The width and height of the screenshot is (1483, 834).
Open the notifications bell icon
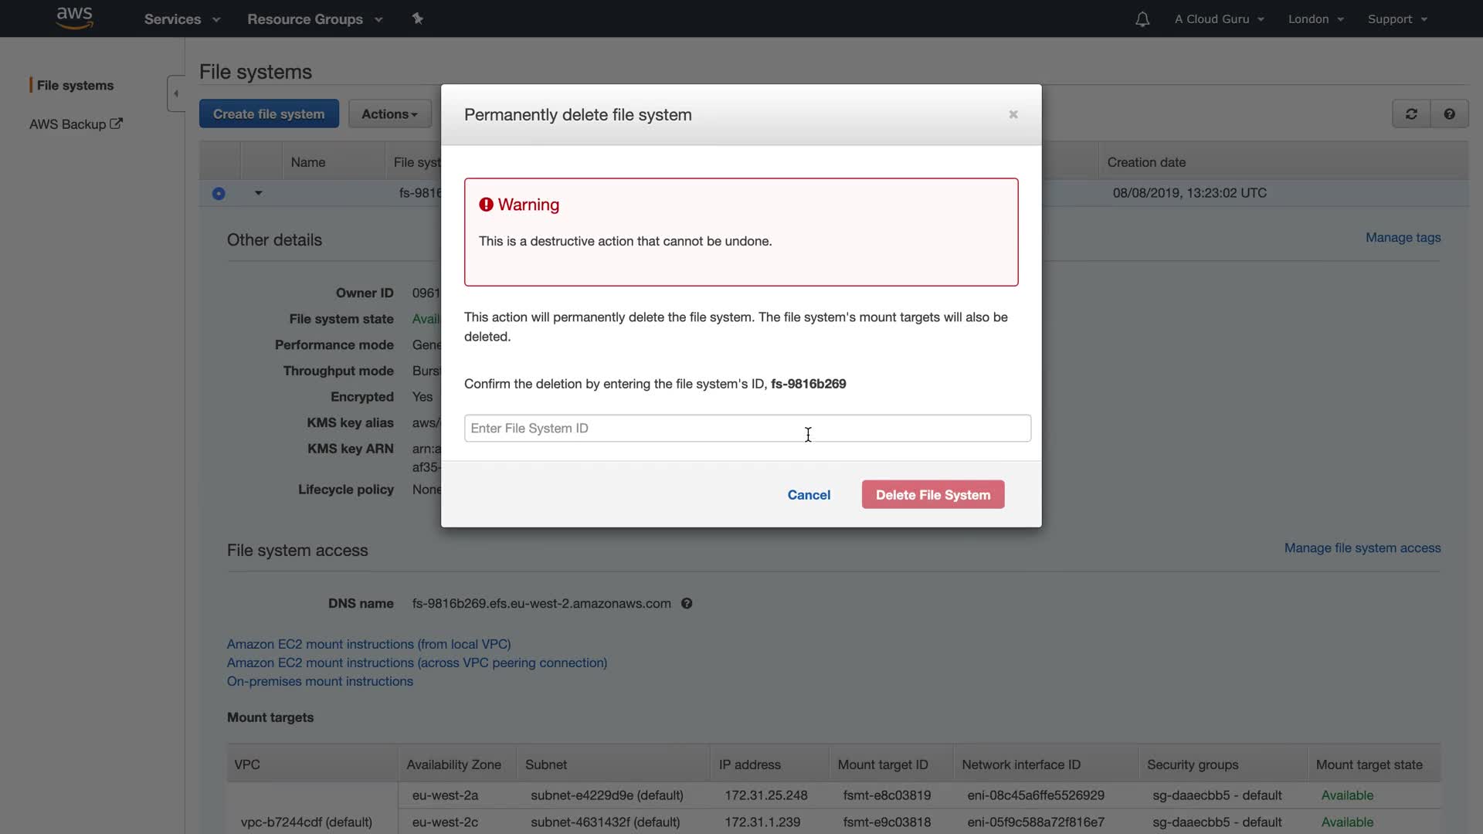tap(1142, 19)
